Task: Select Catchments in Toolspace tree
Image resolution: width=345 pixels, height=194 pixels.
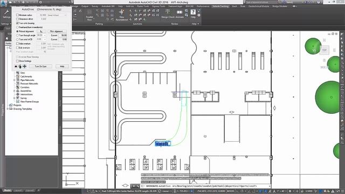Action: [26, 77]
